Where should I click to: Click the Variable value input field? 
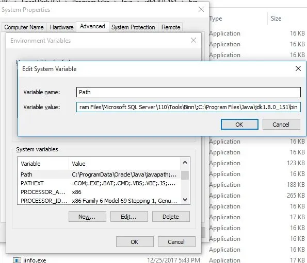click(x=188, y=107)
